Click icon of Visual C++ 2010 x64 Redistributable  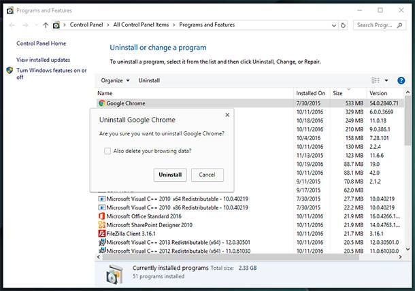point(101,199)
